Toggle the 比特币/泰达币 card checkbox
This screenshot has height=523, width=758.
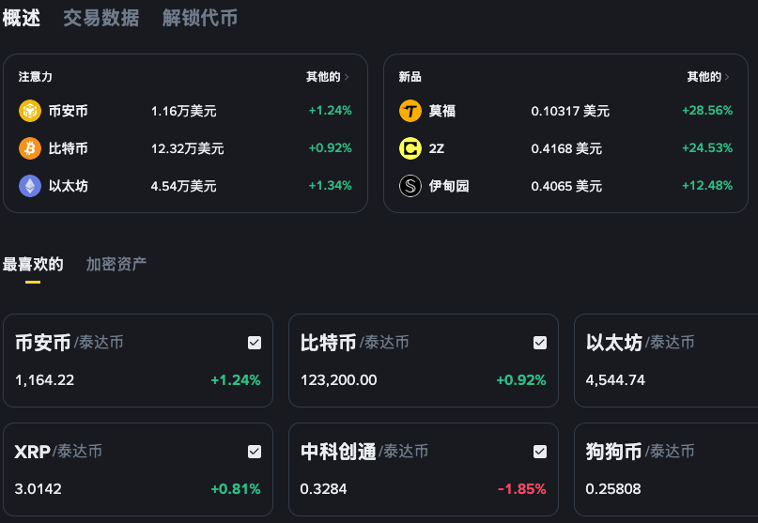[540, 343]
